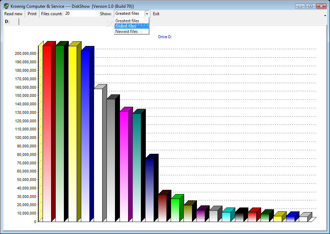This screenshot has height=234, width=330.
Task: Select the gray bar near 145 million
Action: [x=111, y=160]
